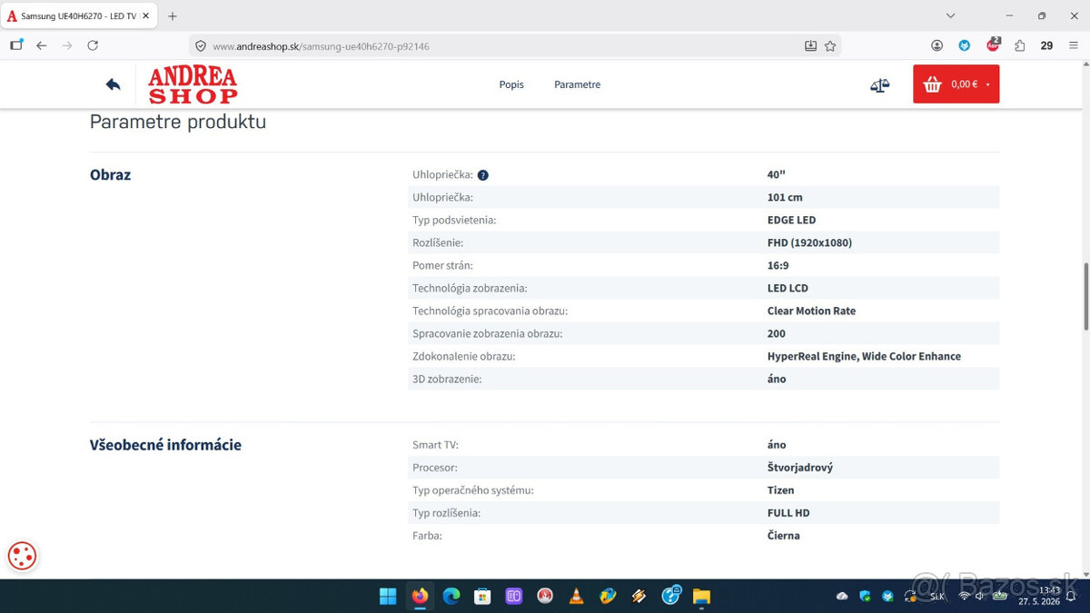Click the page vertical scrollbar thumb

coord(1085,297)
